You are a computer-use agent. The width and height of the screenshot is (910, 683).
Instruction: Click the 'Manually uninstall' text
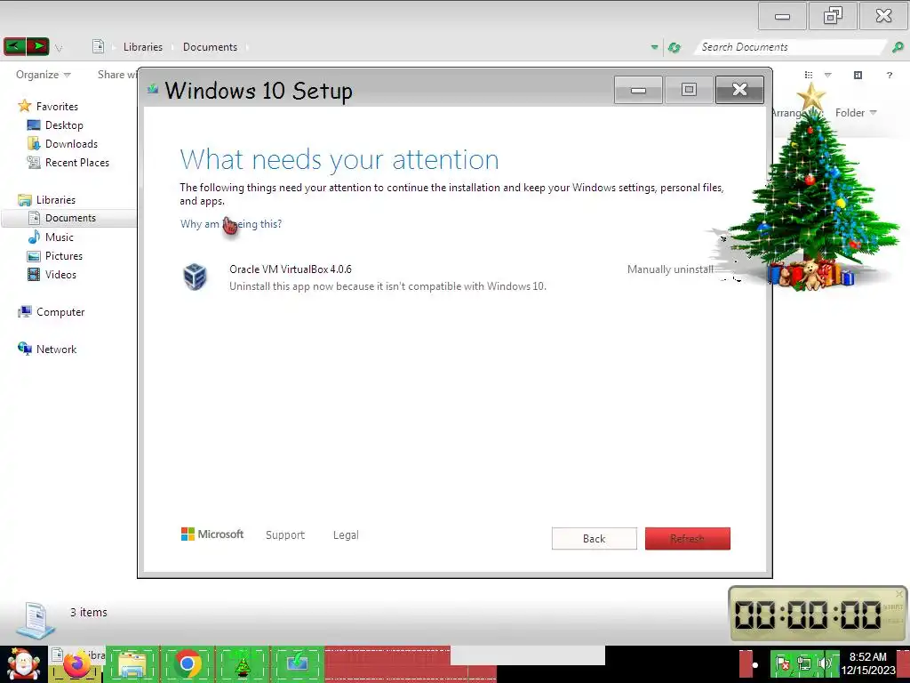point(670,269)
